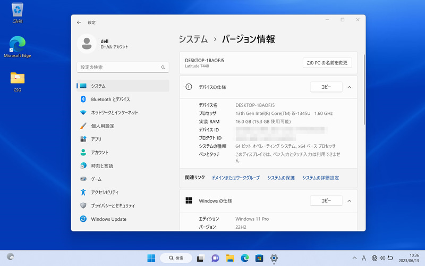Click the gaming controller icon in the sidebar
Screen dimensions: 425x266
click(x=83, y=179)
